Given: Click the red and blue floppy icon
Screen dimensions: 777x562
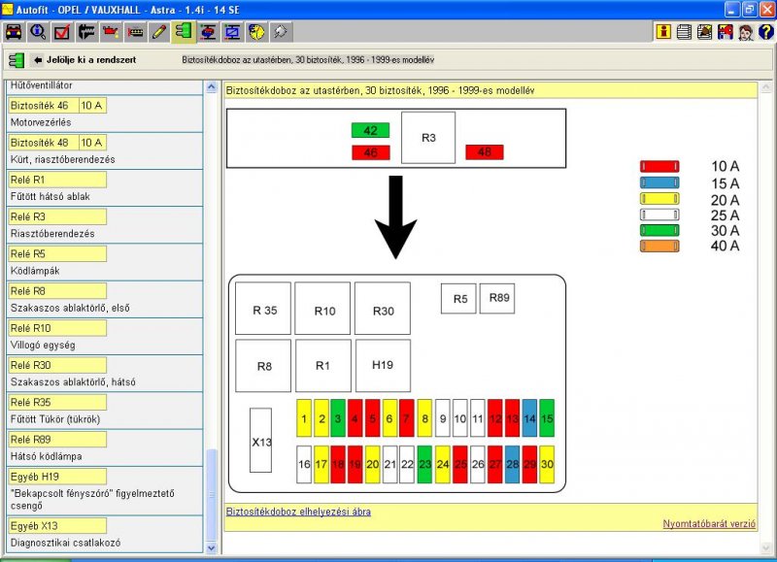Looking at the screenshot, I should [x=725, y=32].
